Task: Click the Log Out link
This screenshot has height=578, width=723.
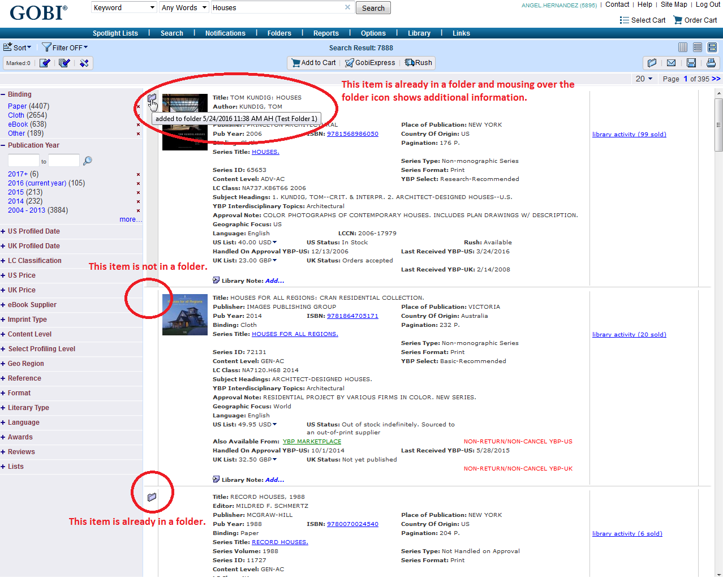Action: (708, 5)
